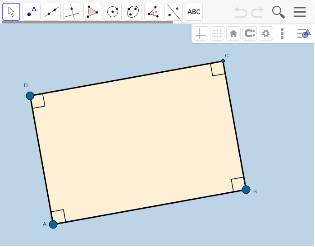Select the ABC Text tool
This screenshot has width=315, height=247.
click(194, 12)
